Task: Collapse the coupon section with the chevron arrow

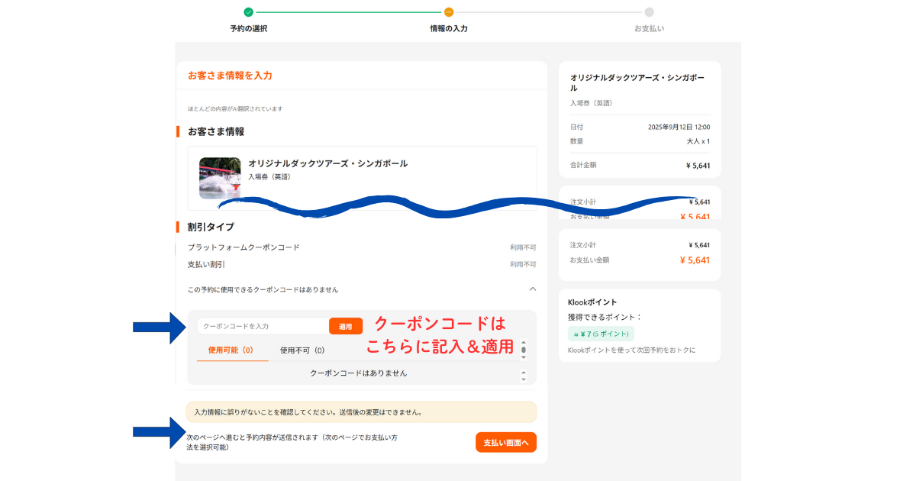Action: coord(533,289)
